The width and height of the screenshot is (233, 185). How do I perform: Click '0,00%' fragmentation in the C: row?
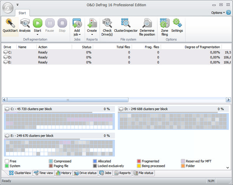[x=215, y=52]
